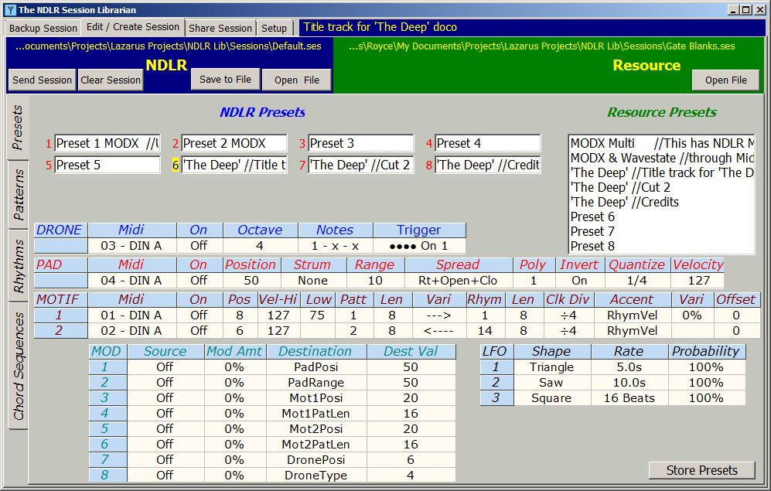
Task: Open the Setup tab
Action: click(274, 27)
